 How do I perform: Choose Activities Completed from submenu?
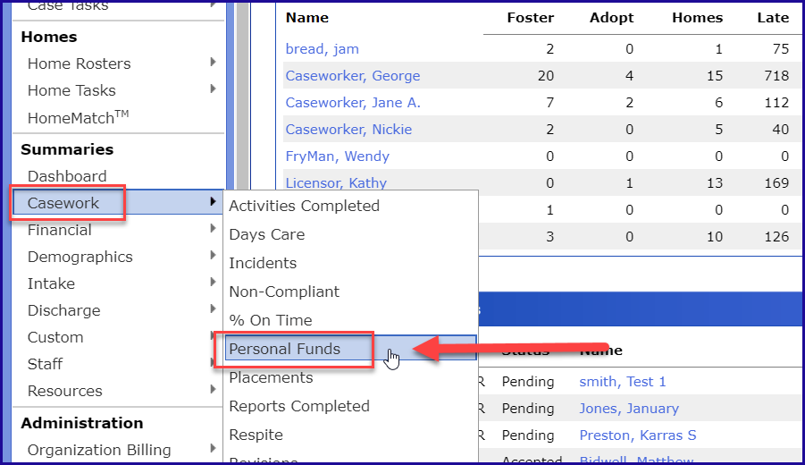pyautogui.click(x=304, y=206)
